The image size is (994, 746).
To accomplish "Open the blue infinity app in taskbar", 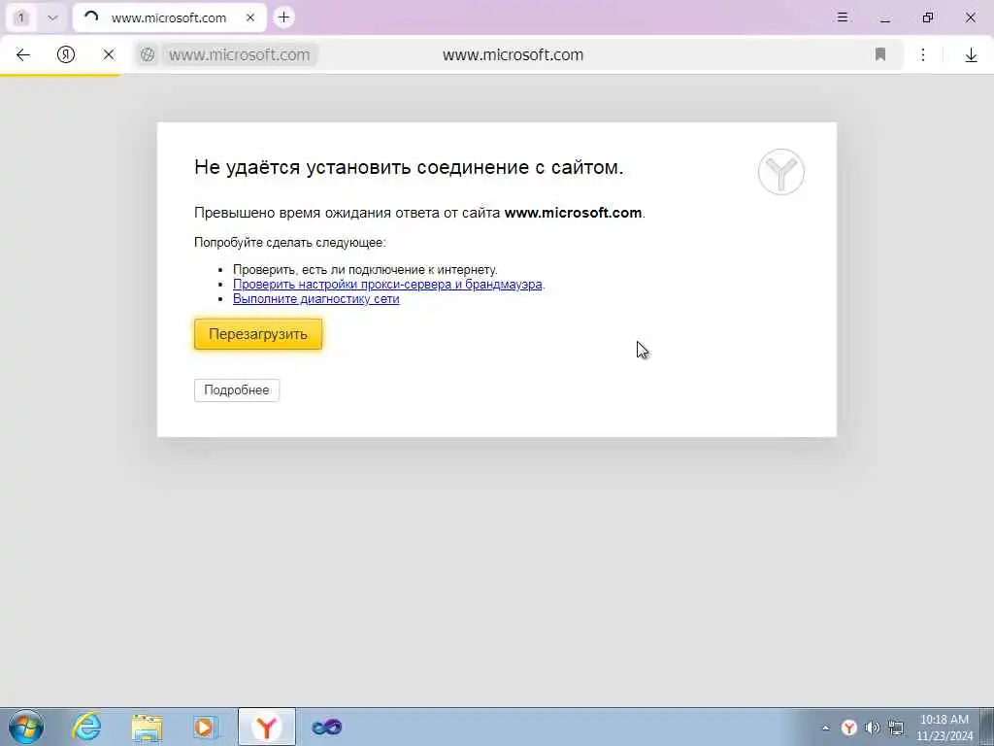I will pyautogui.click(x=327, y=727).
